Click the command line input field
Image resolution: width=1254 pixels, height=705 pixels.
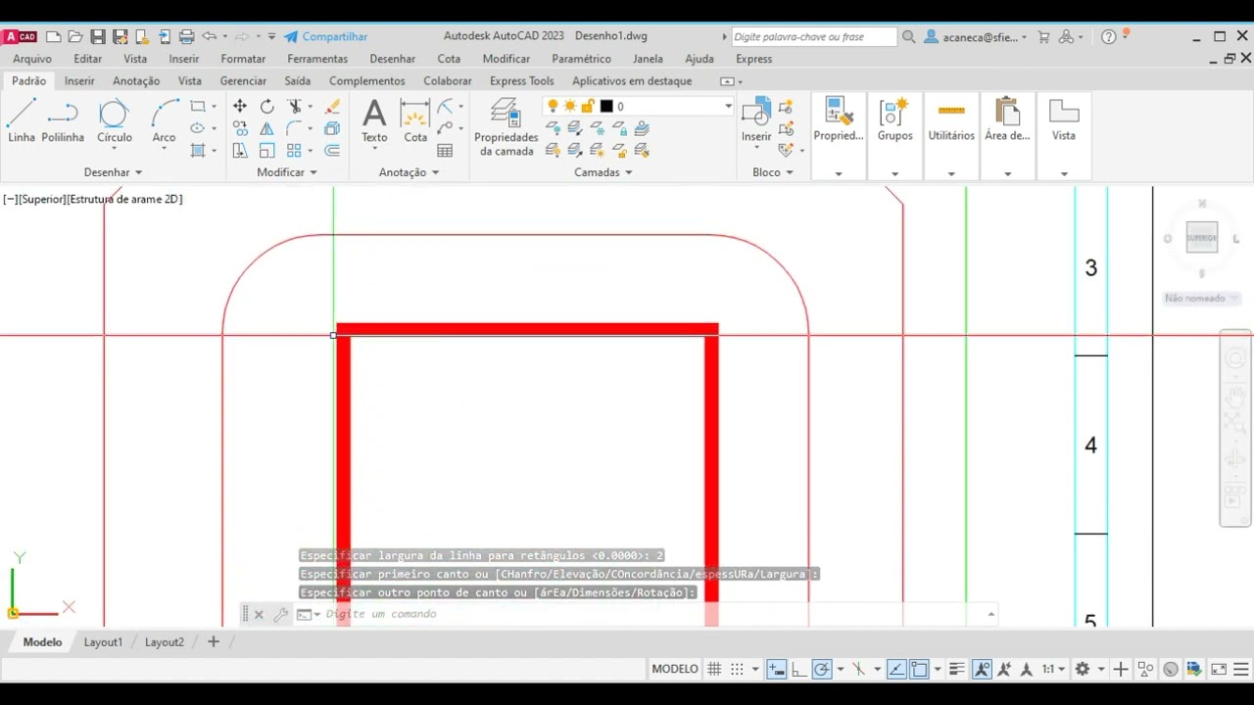point(651,614)
